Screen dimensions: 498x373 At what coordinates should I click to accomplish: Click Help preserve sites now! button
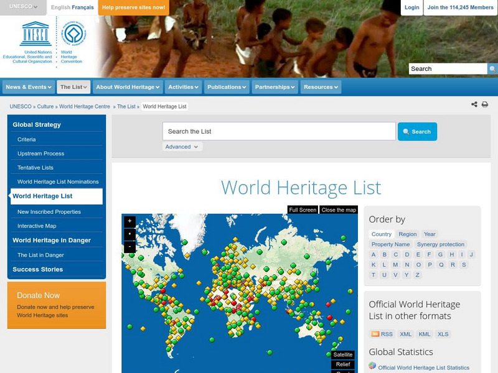pos(134,7)
